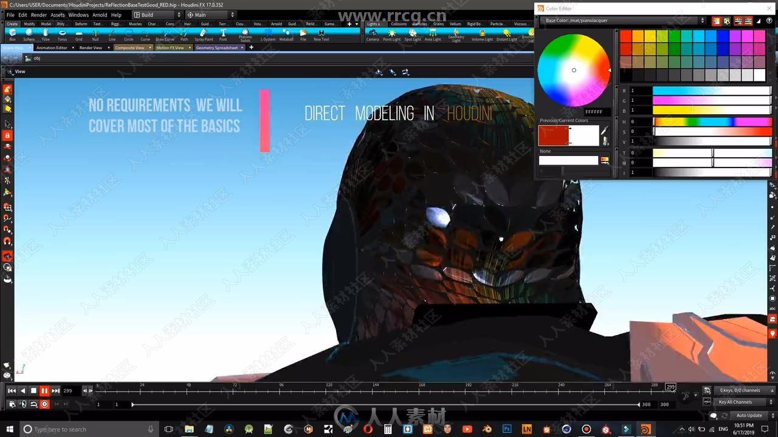Play the timeline in reverse
Viewport: 778px width, 437px height.
22,391
